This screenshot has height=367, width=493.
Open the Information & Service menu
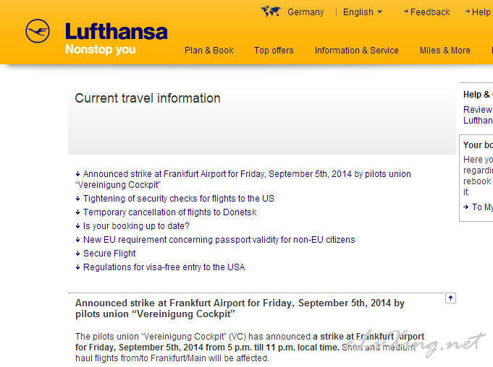(x=357, y=51)
